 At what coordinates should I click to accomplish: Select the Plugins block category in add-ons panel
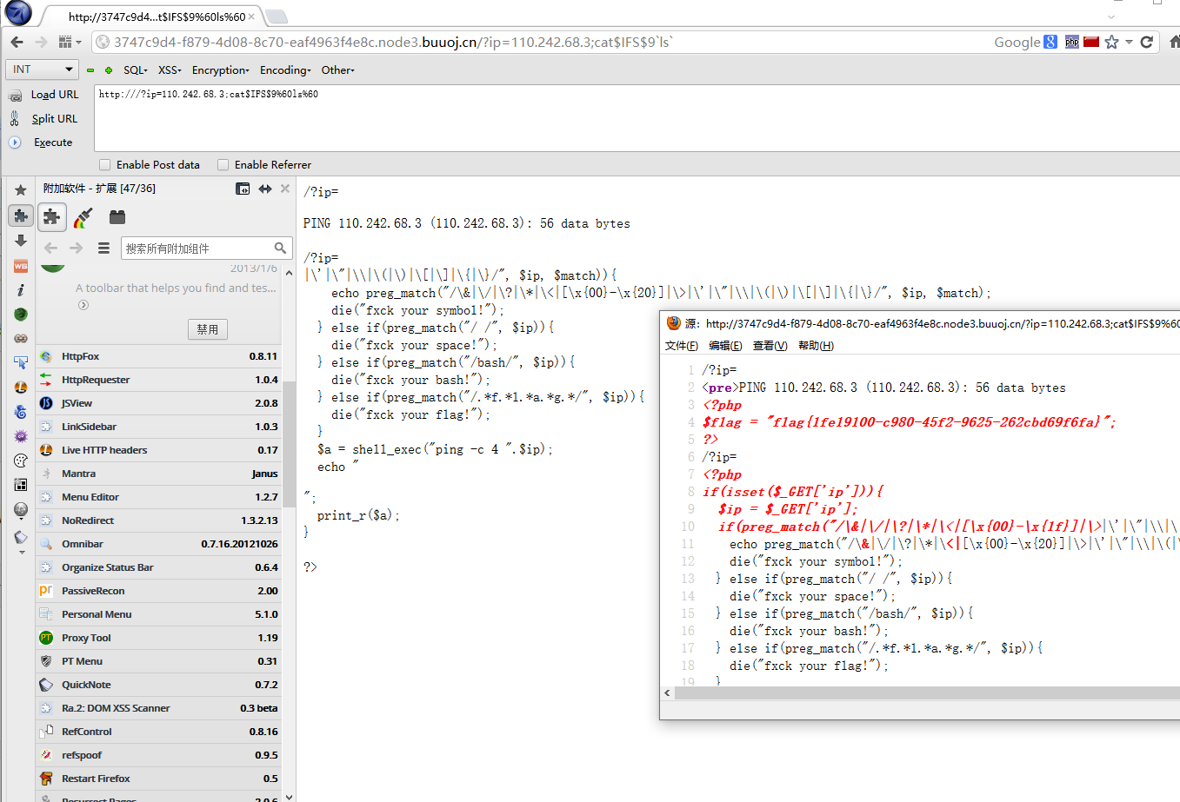tap(117, 217)
